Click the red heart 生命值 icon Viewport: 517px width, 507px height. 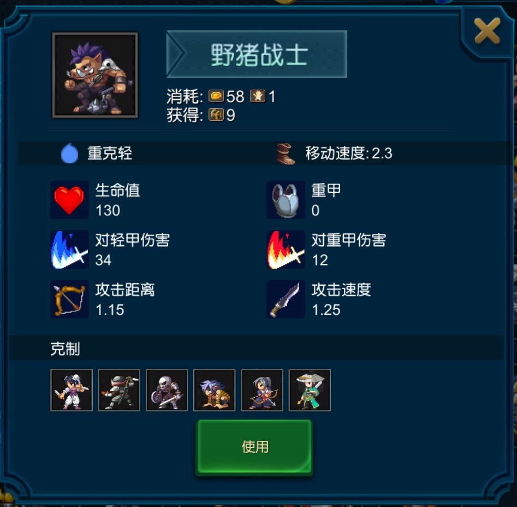coord(69,200)
